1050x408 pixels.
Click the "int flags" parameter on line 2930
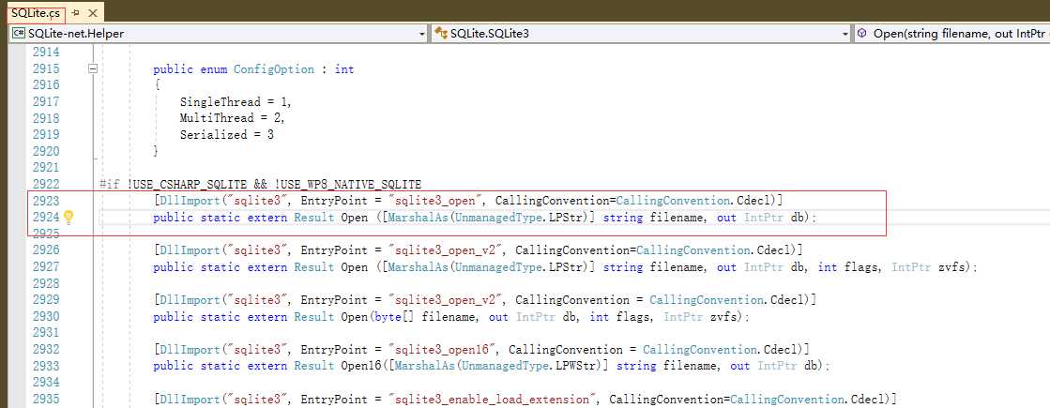click(619, 316)
